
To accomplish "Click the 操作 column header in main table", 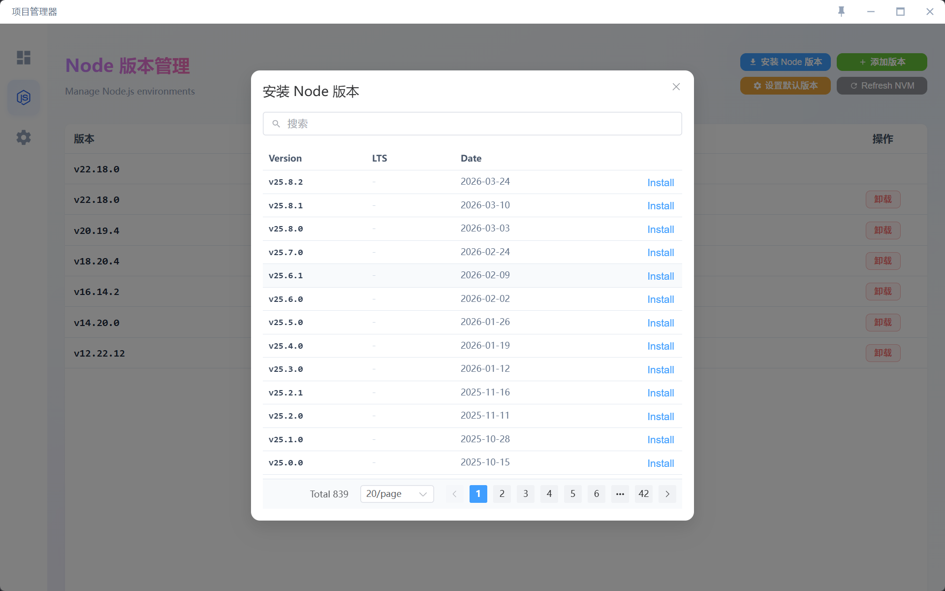I will point(882,139).
